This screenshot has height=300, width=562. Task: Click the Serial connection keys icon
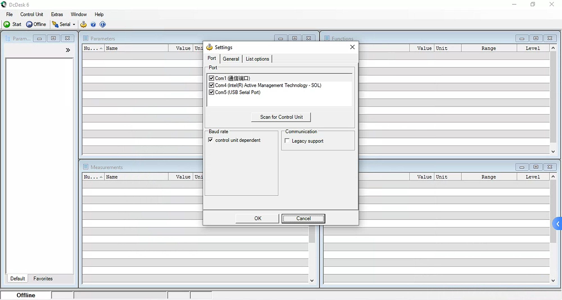pos(55,24)
